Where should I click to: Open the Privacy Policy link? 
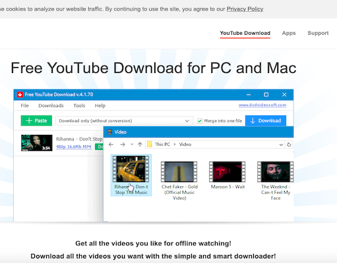245,9
